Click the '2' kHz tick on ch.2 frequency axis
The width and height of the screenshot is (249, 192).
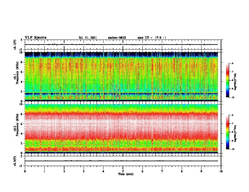point(22,143)
